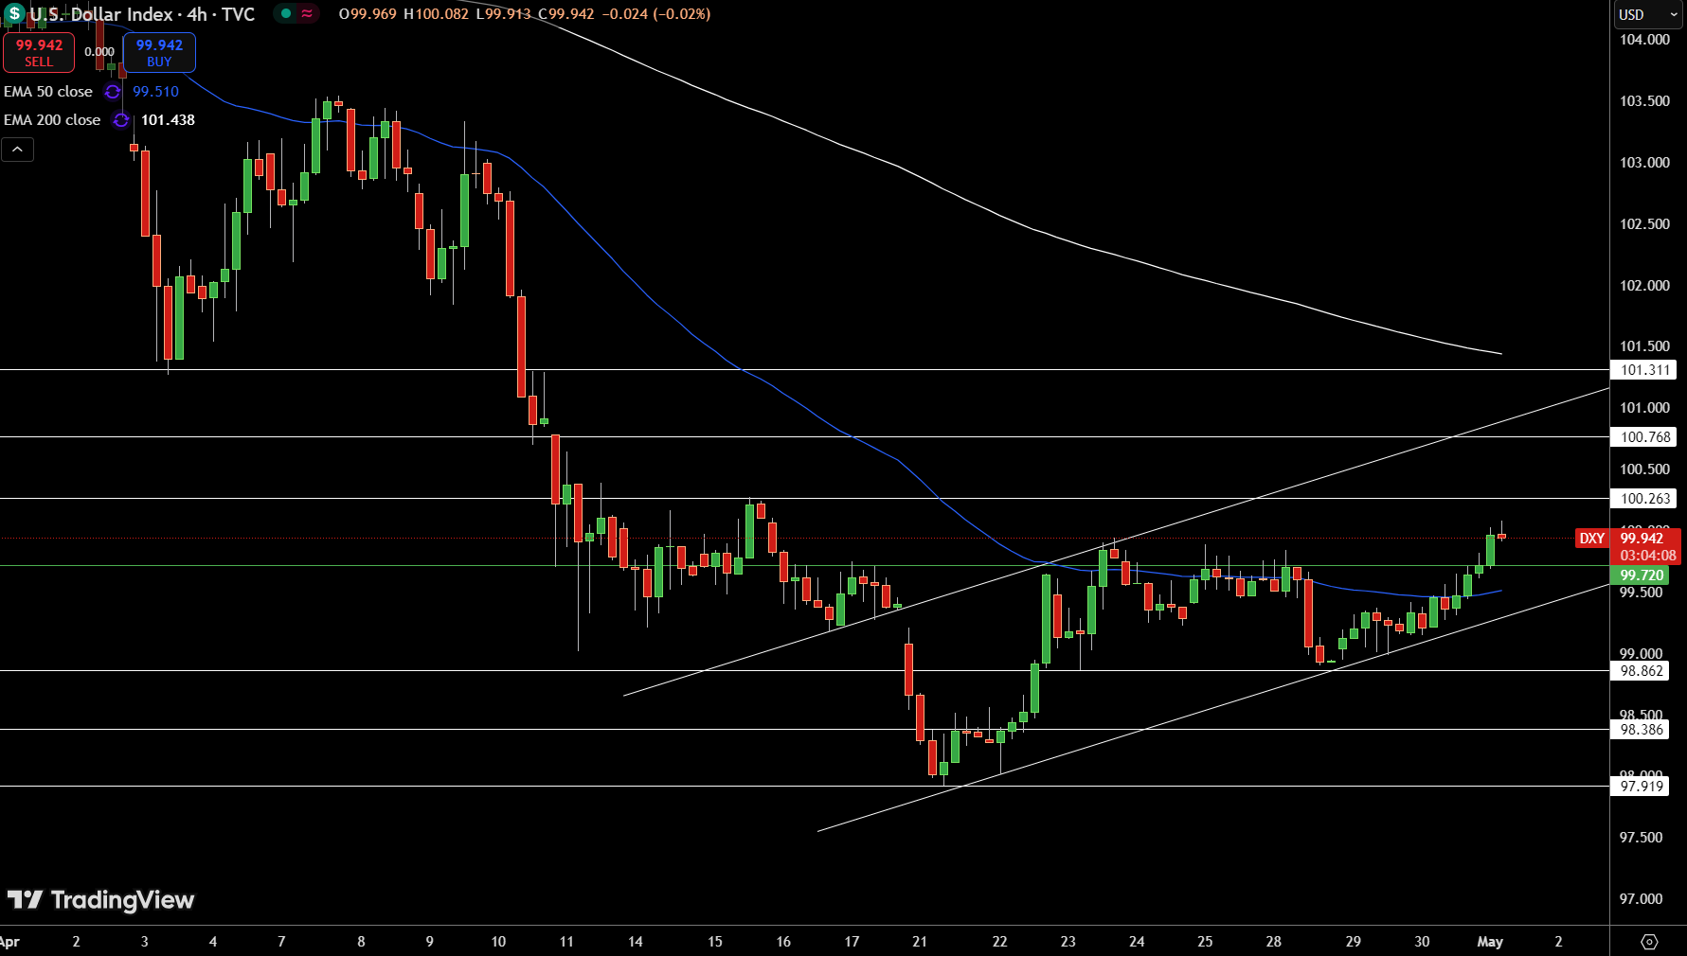Click date 7 on the time axis
Screen dimensions: 1687x956
[281, 942]
